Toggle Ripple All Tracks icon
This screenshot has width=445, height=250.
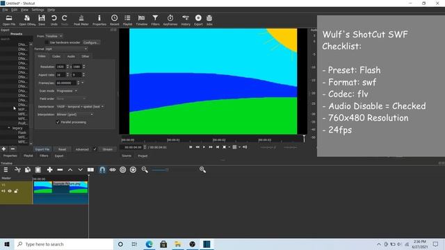133,169
